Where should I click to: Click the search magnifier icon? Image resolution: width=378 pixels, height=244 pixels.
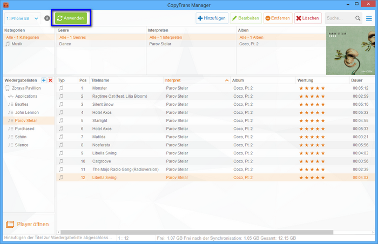click(x=357, y=18)
